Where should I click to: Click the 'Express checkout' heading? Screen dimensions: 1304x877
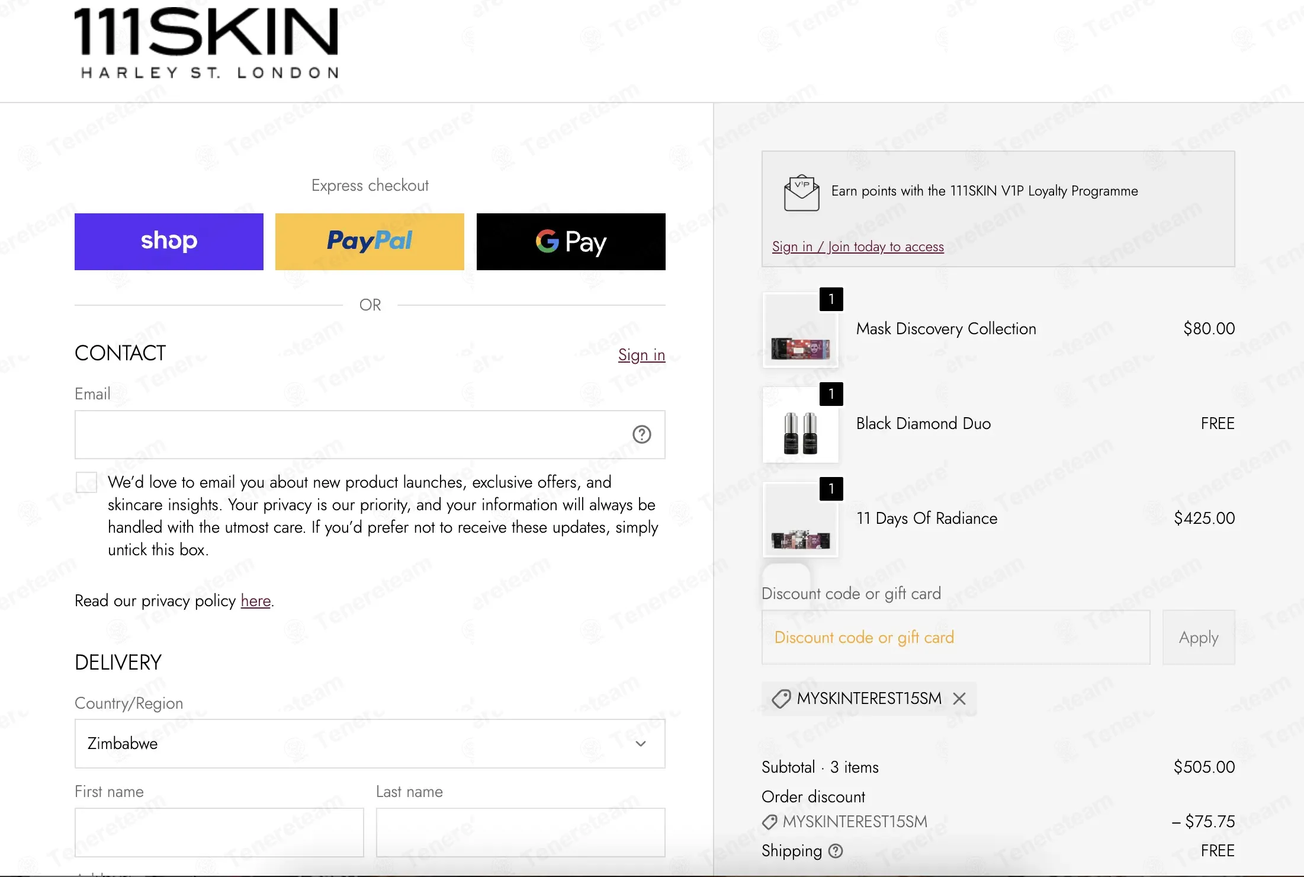pos(370,185)
